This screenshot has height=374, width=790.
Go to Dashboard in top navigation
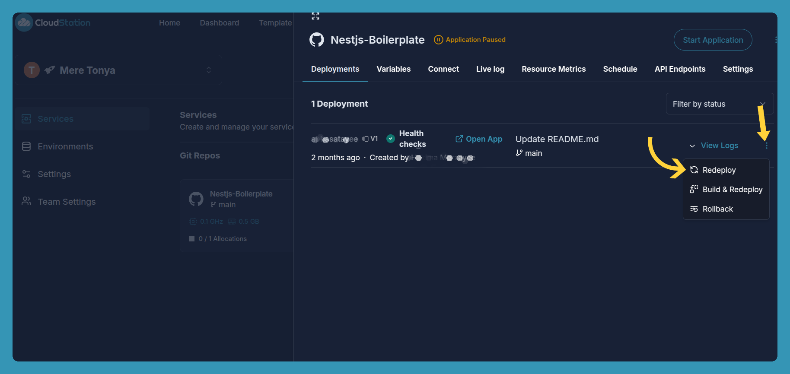pos(219,22)
